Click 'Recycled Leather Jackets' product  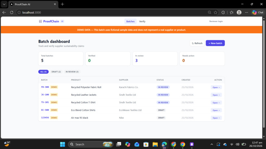[x=83, y=95]
